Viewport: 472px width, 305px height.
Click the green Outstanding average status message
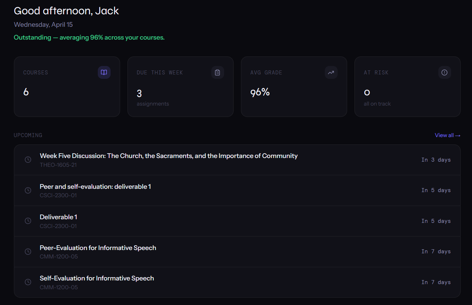[x=89, y=37]
